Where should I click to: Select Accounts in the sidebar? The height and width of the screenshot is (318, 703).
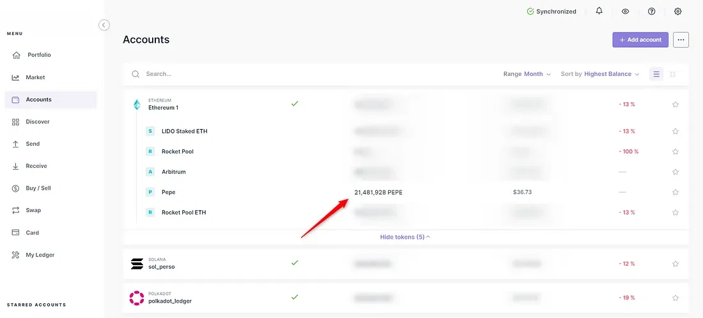(x=50, y=100)
